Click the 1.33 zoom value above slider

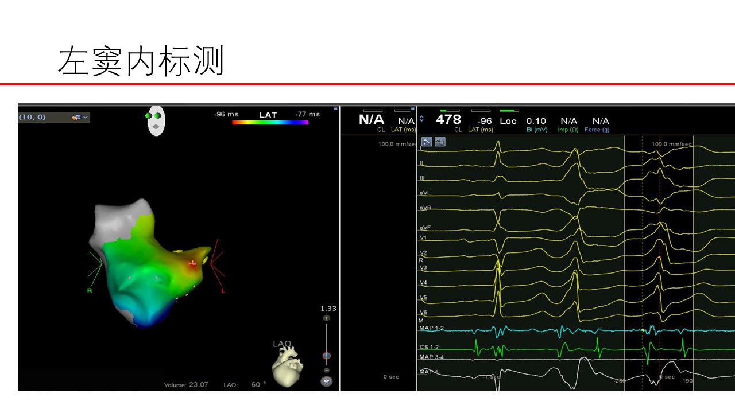coord(328,309)
